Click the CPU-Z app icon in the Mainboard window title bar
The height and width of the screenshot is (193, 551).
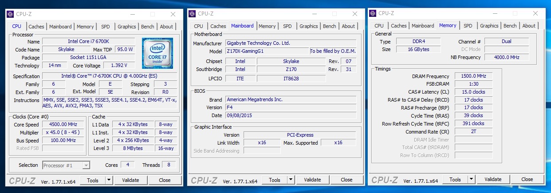(x=193, y=14)
